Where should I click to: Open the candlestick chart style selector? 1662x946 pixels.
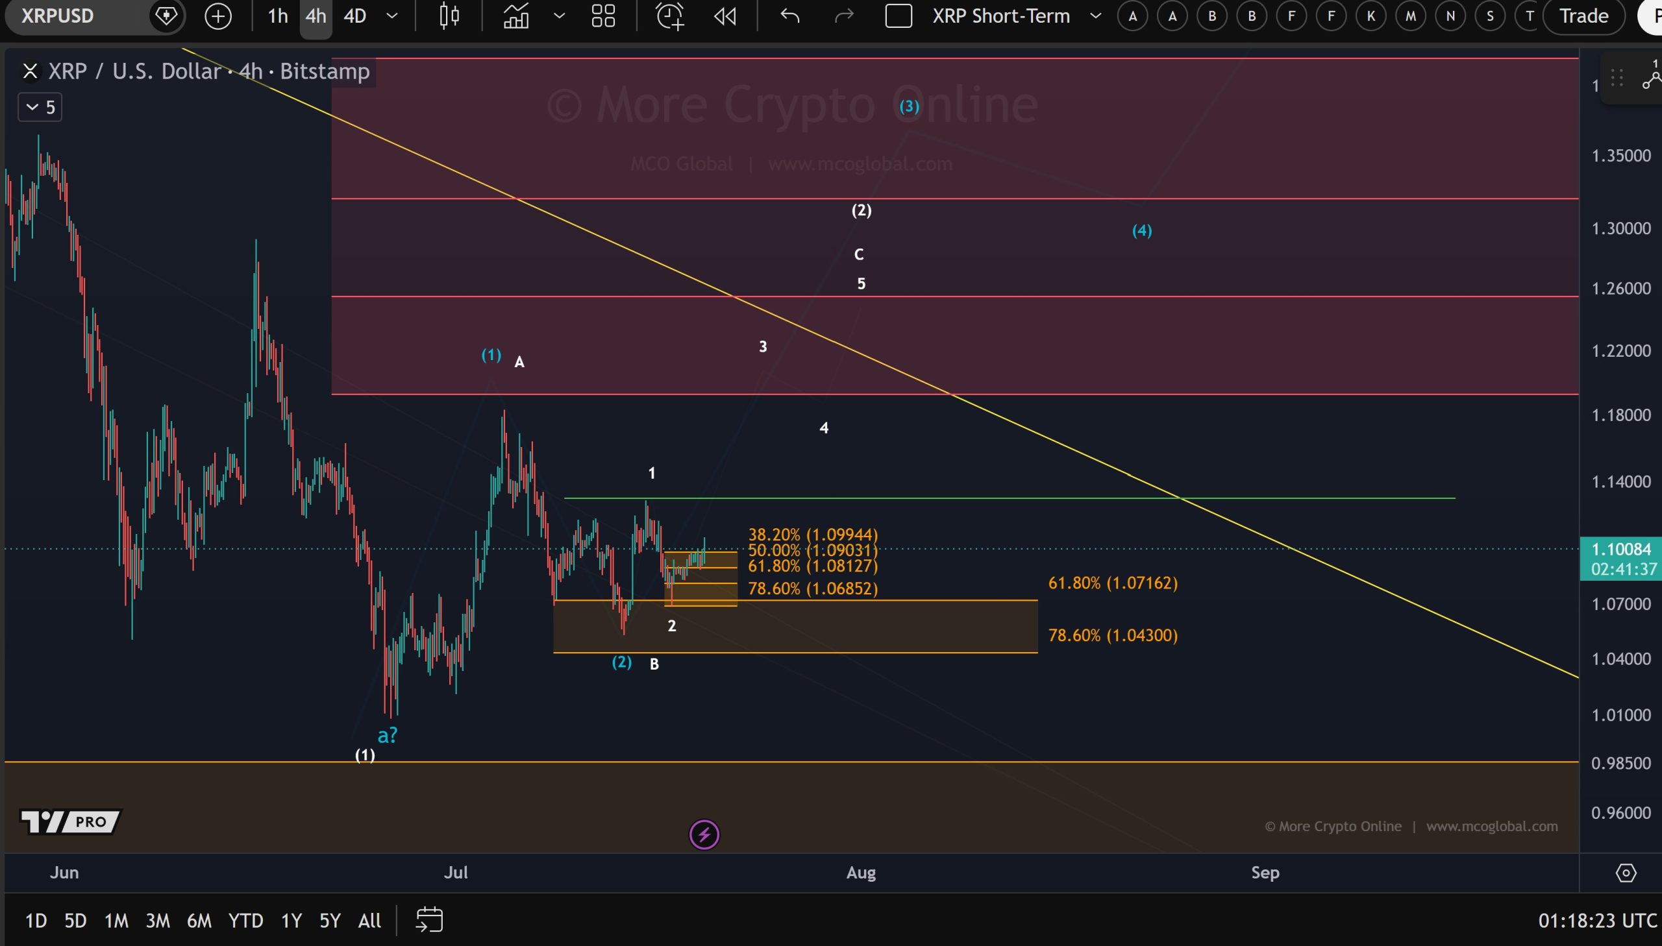pyautogui.click(x=449, y=16)
